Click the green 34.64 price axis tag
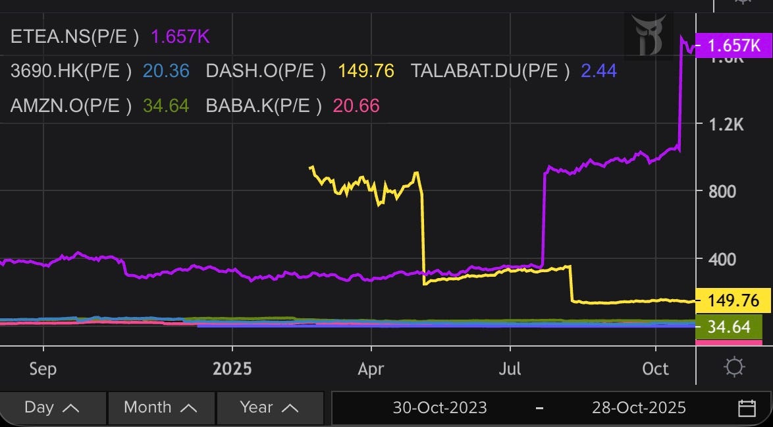This screenshot has width=773, height=427. [x=729, y=327]
